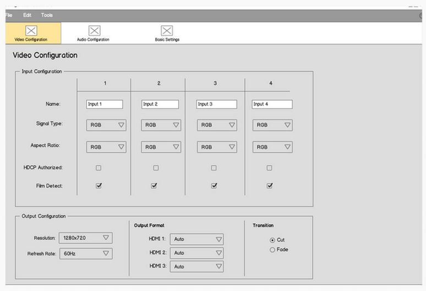
Task: Click the Input 3 name field
Action: (216, 104)
